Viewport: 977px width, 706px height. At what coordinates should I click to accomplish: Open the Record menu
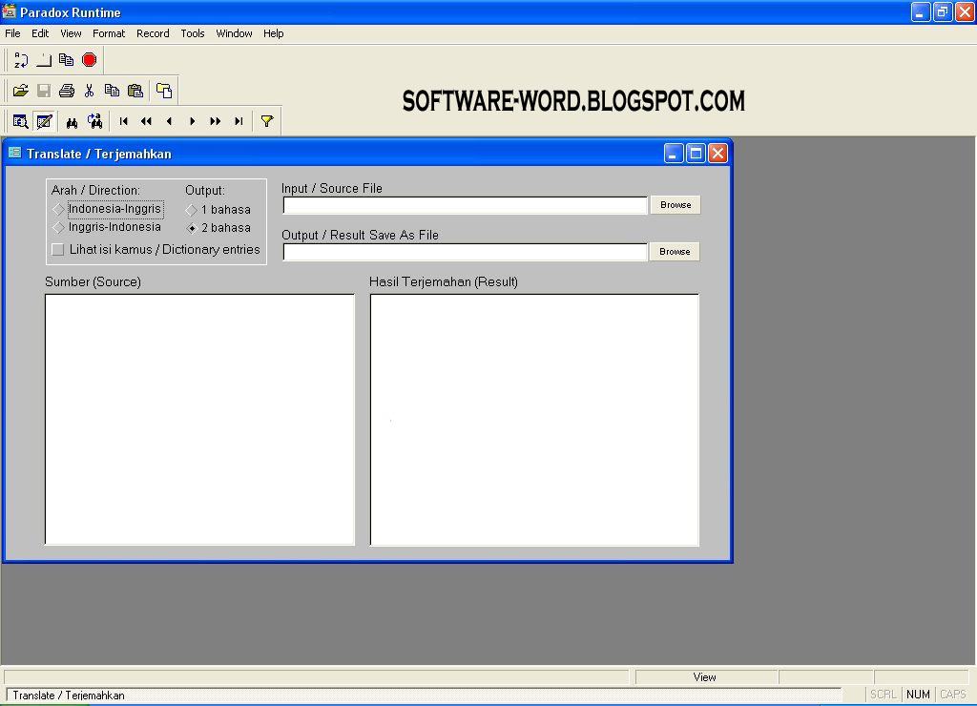(x=153, y=33)
